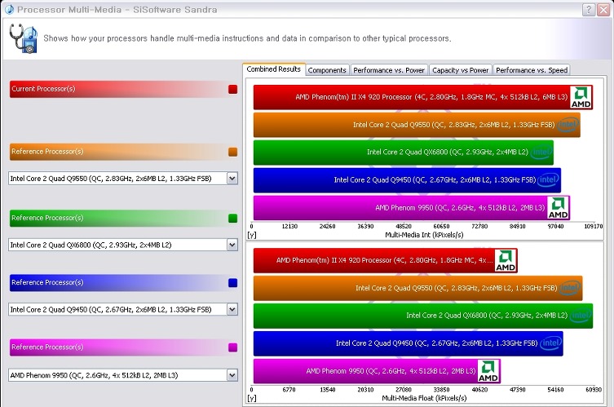Screen dimensions: 614x407
Task: Click the Intel logo on Q9450 Float bar
Action: (x=551, y=343)
